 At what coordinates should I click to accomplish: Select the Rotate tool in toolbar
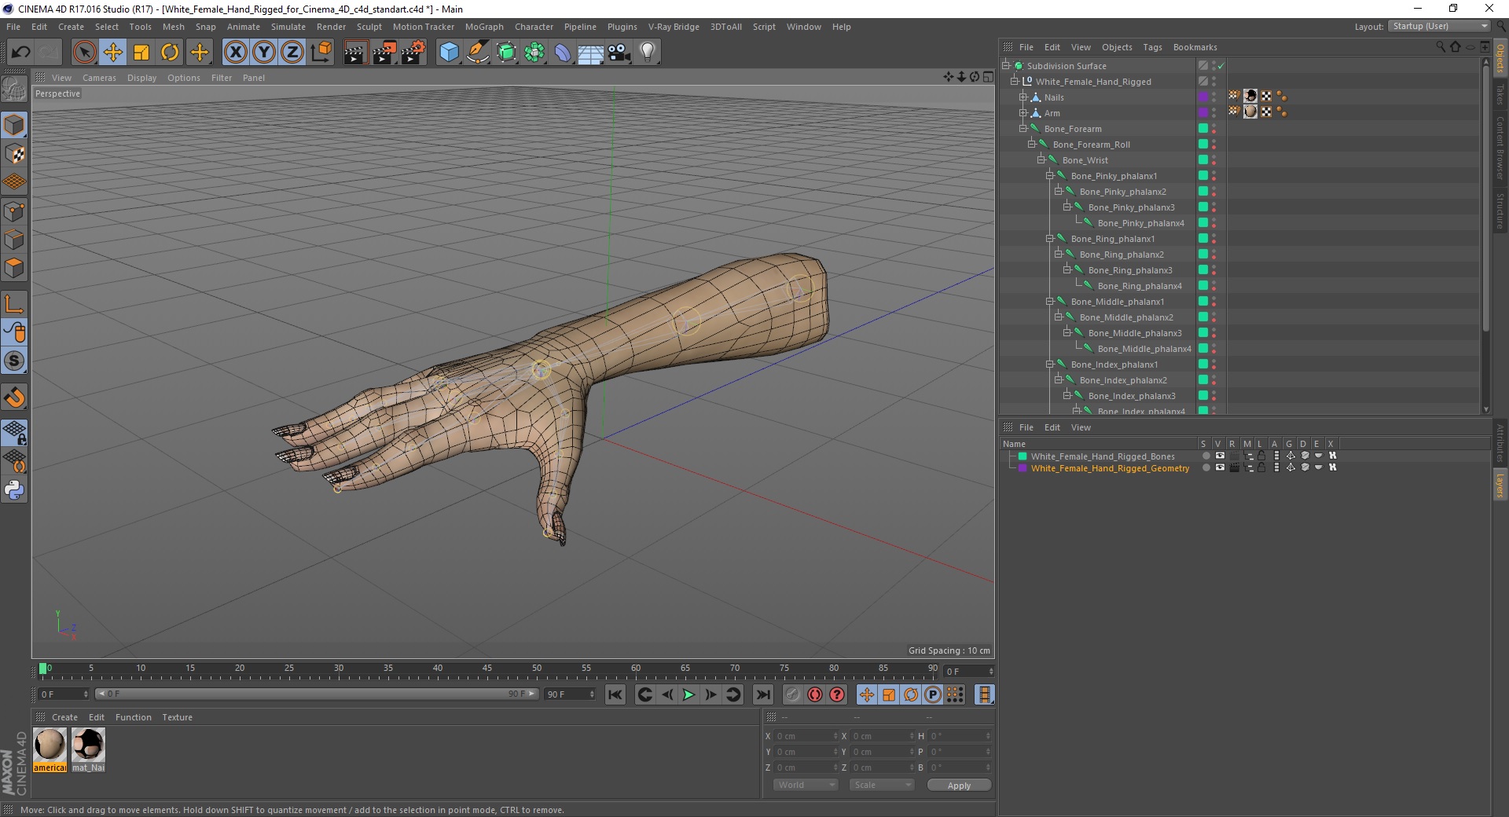click(x=170, y=53)
